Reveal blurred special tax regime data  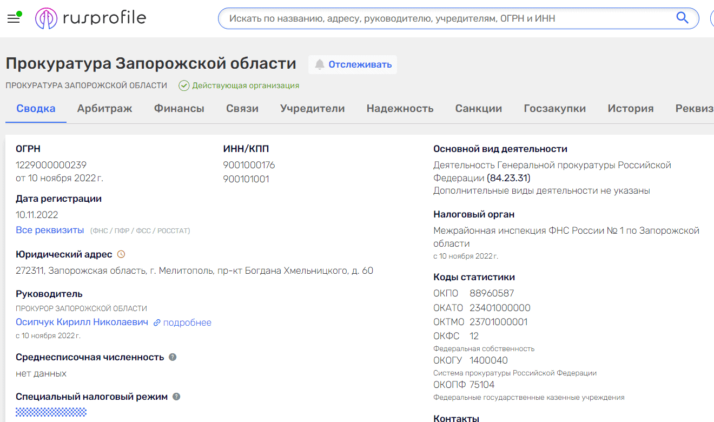pos(51,412)
